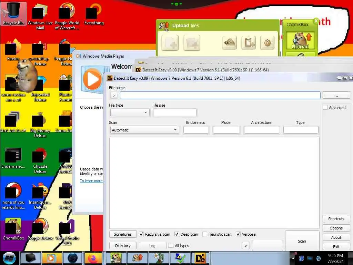Open the Windows Start orb
Viewport: 353px width, 265px height.
point(9,258)
